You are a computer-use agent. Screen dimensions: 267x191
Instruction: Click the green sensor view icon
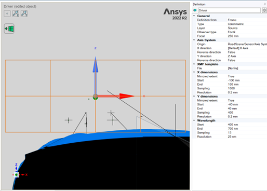pyautogui.click(x=9, y=29)
